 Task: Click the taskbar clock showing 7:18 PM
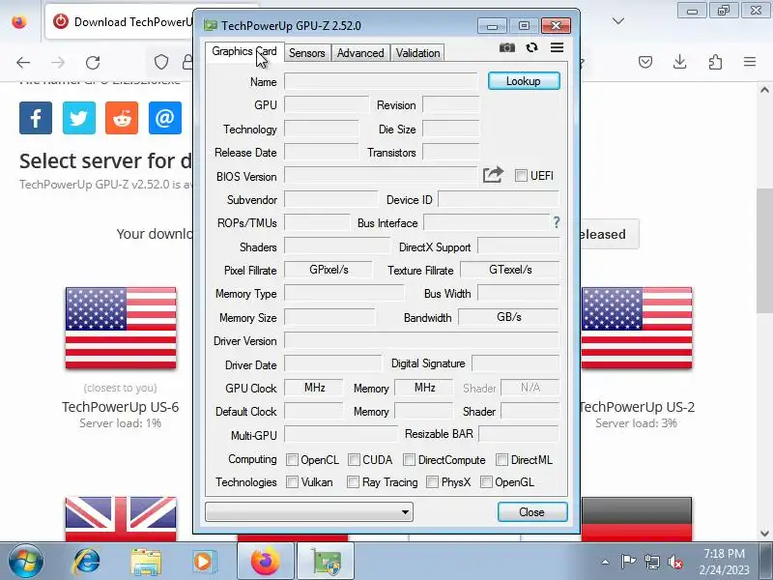coord(724,553)
